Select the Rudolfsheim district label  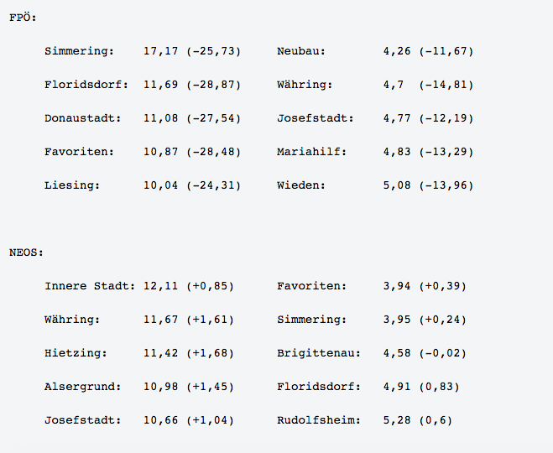pos(319,420)
